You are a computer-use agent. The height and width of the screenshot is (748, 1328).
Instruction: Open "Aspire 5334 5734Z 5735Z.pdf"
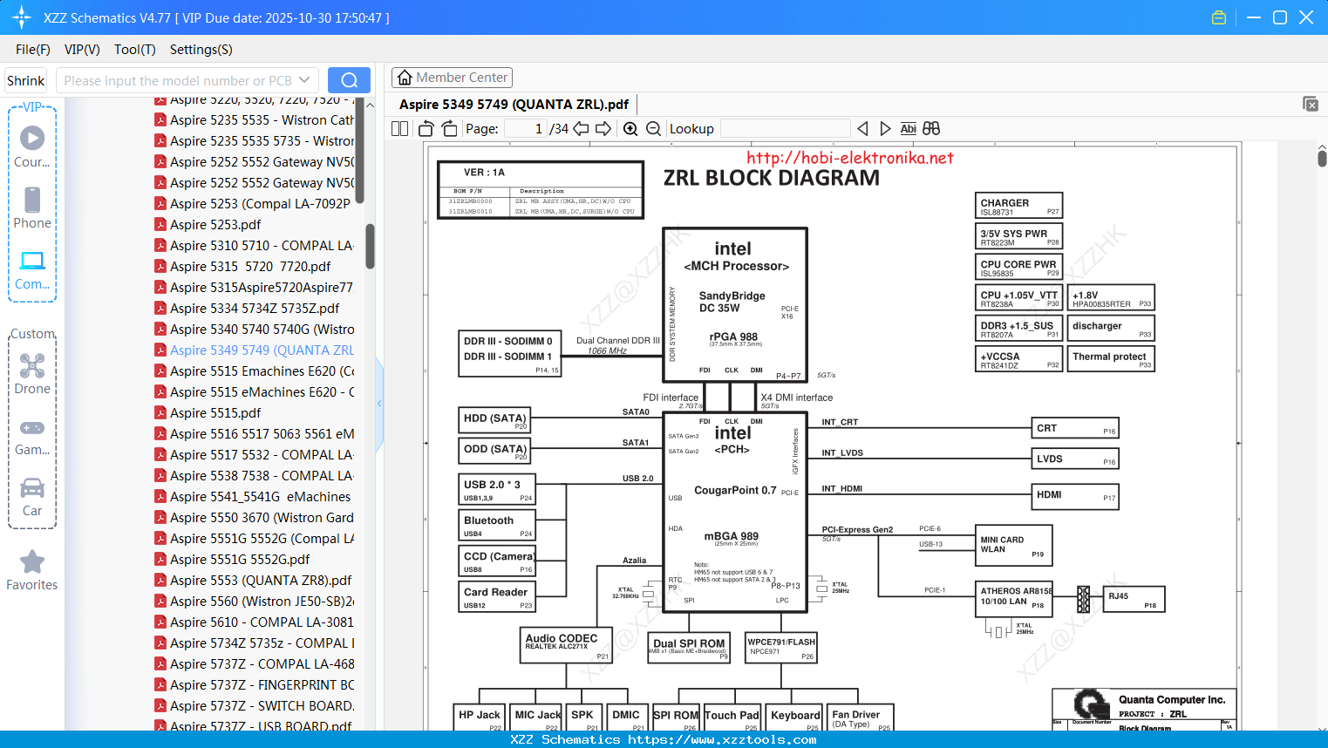tap(248, 309)
